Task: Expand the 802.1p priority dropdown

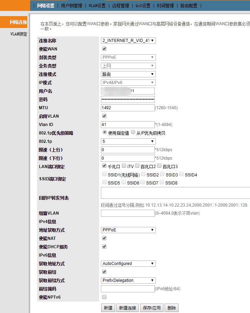Action: click(128, 141)
